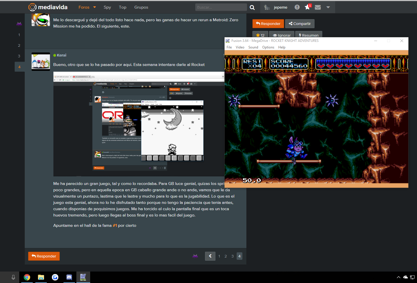This screenshot has height=283, width=417.
Task: Click the magnifying glass search icon
Action: (x=252, y=7)
